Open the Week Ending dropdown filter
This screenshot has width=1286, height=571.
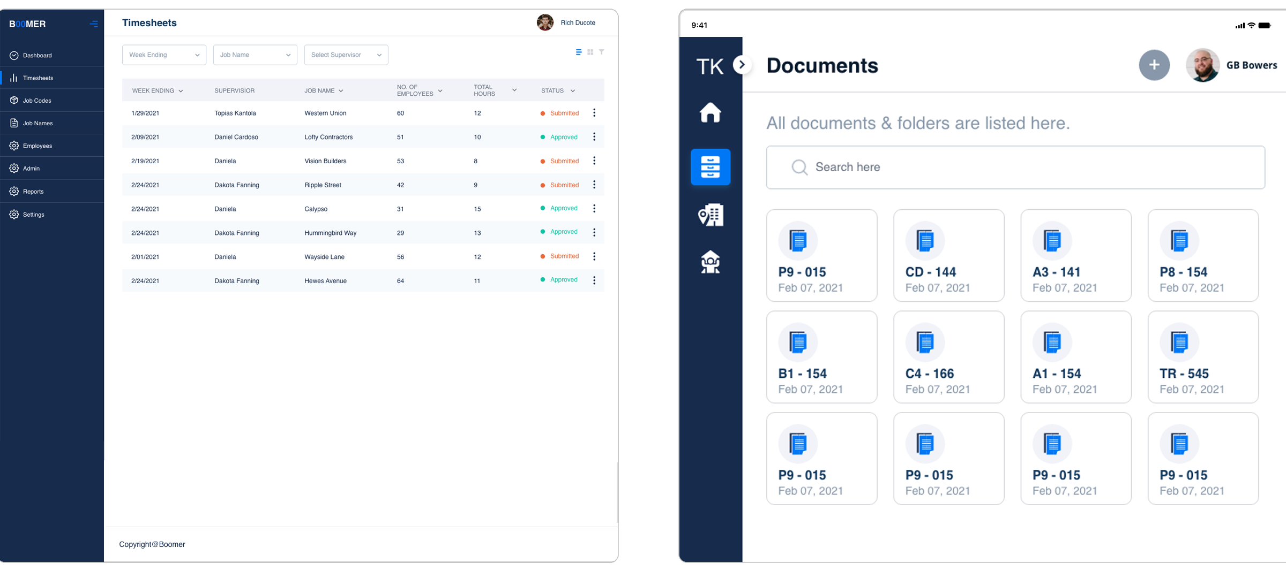coord(164,55)
